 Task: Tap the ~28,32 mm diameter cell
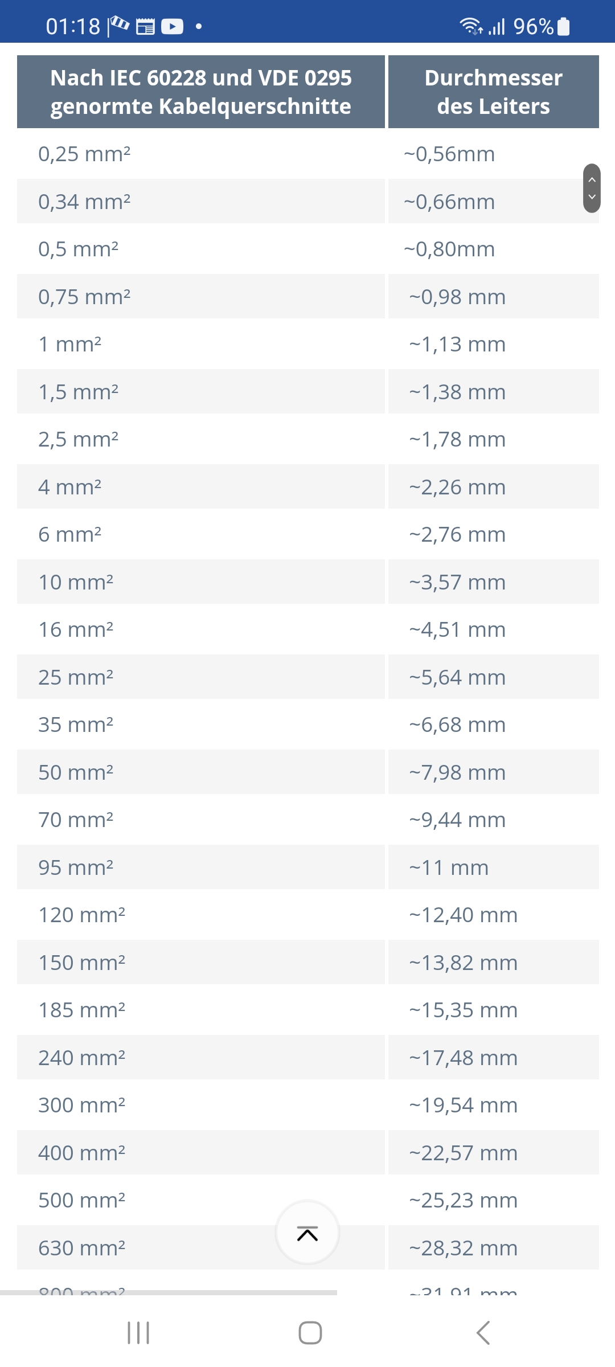[x=494, y=1247]
